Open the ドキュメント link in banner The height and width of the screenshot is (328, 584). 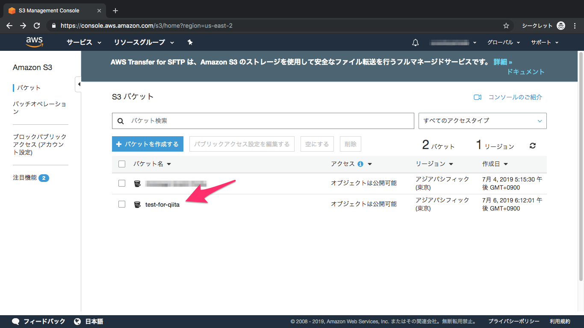(526, 72)
